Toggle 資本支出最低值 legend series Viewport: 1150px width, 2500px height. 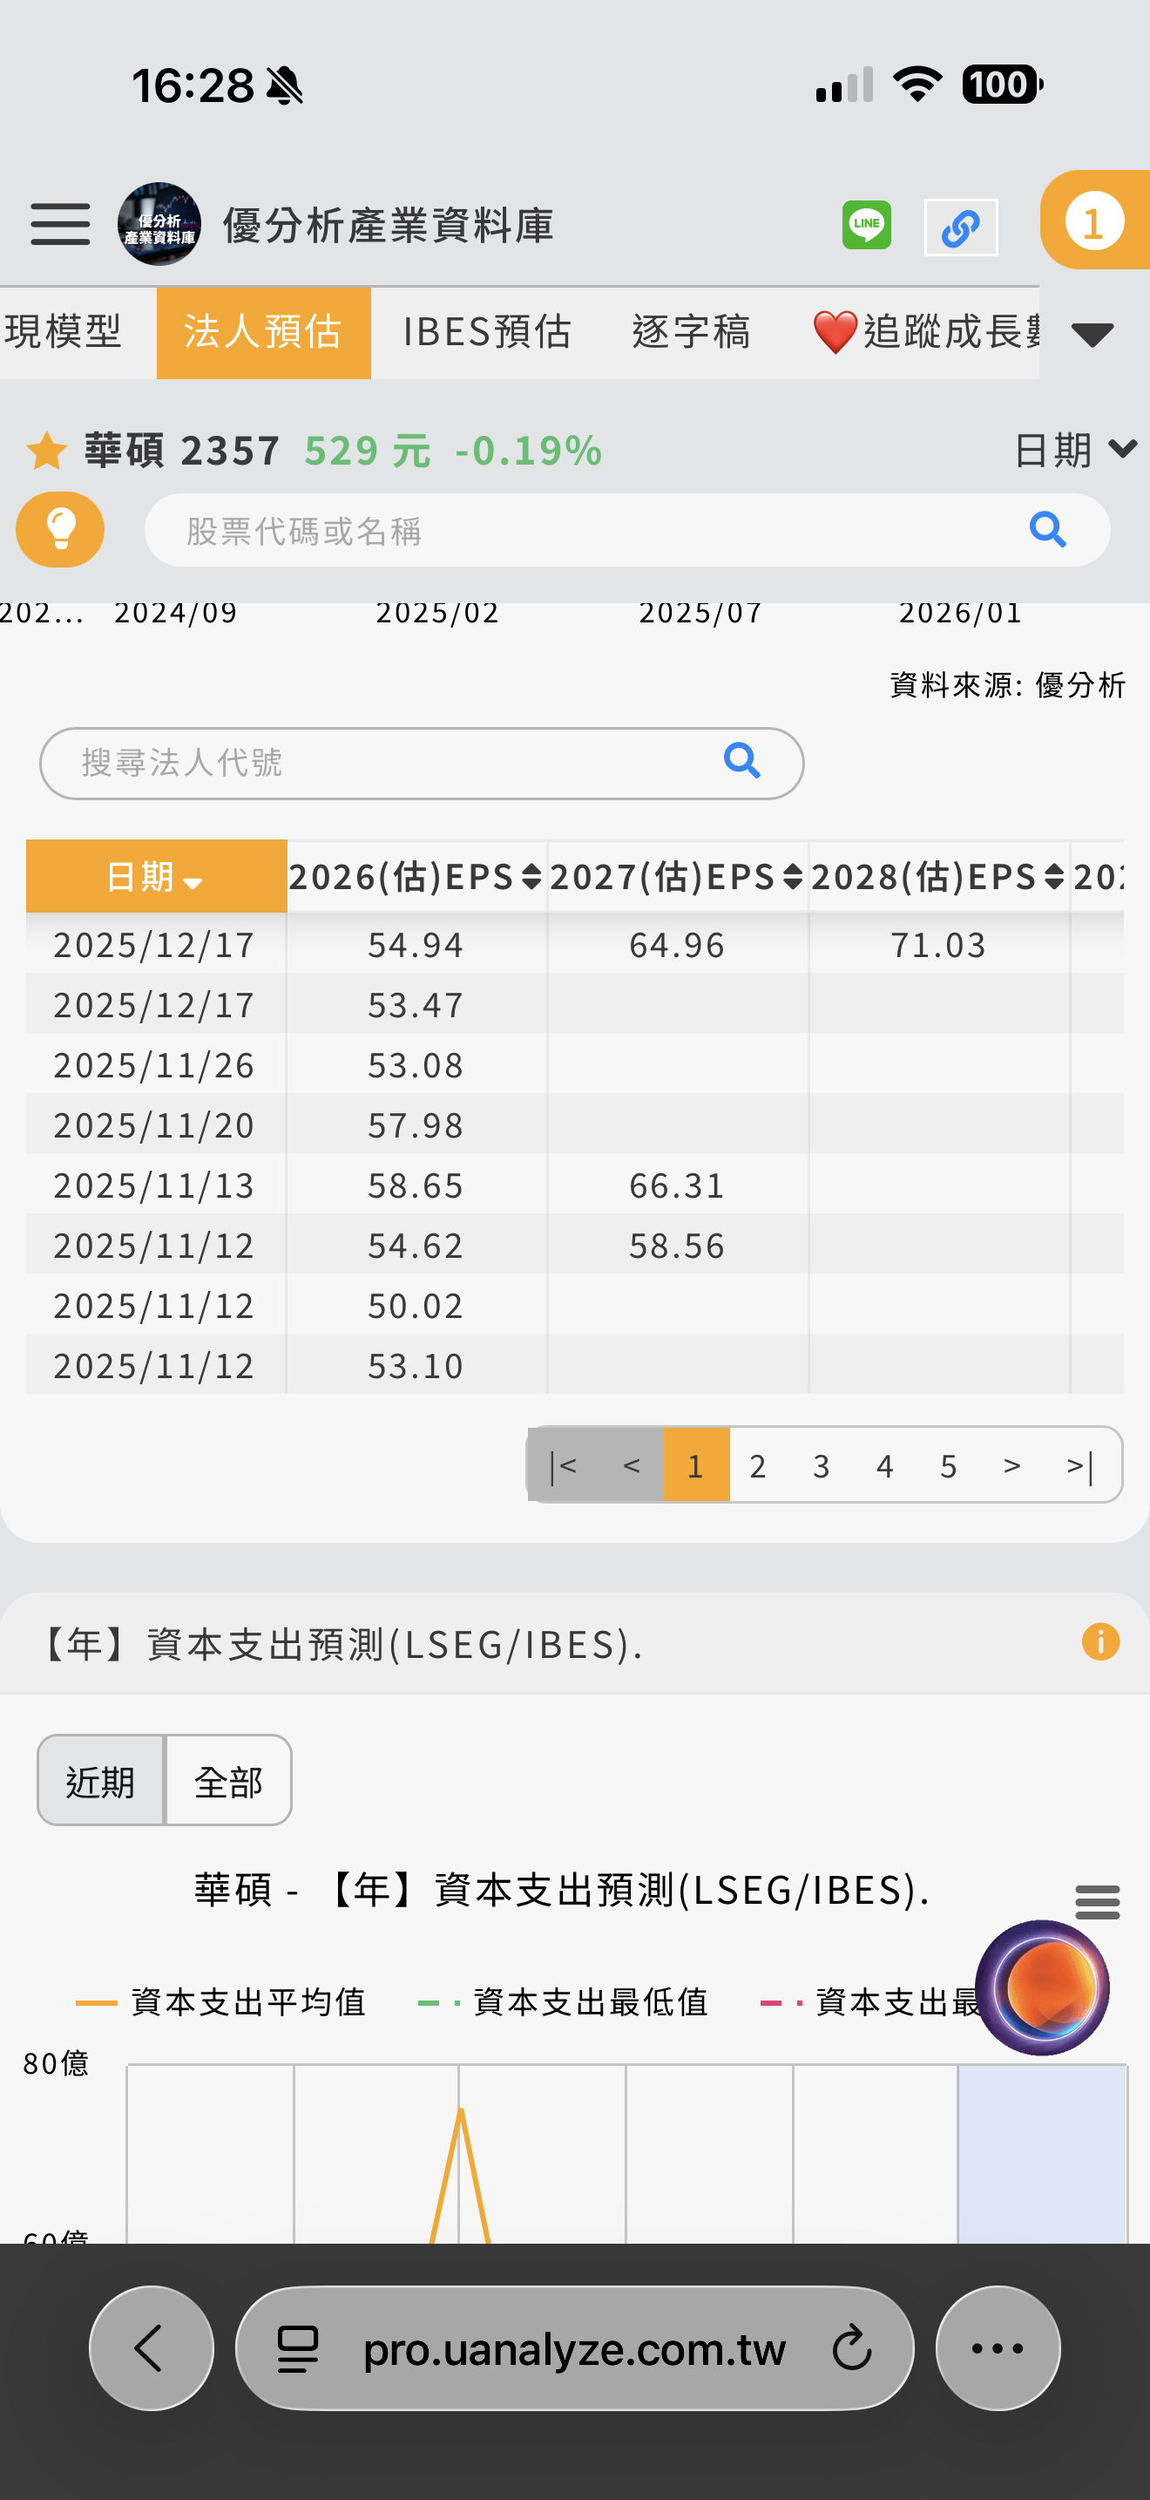[564, 2002]
